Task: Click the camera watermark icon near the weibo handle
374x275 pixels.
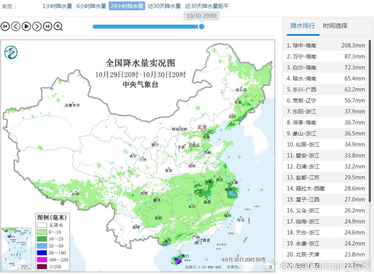Action: pos(269,267)
